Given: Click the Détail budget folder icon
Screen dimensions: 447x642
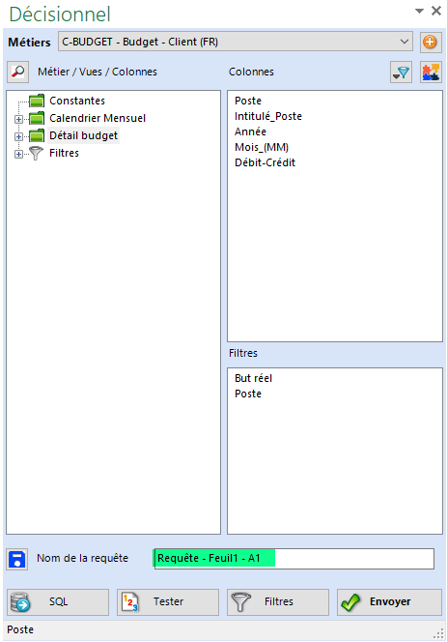Looking at the screenshot, I should coord(37,135).
